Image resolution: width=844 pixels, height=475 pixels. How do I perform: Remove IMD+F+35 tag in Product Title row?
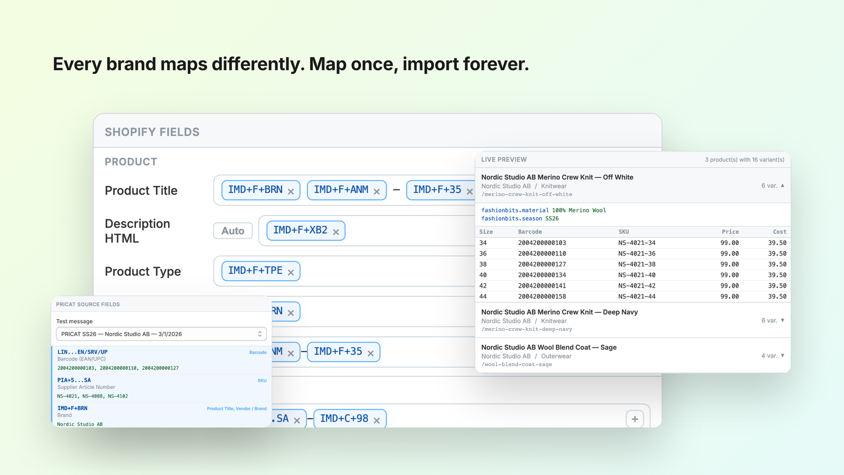pyautogui.click(x=469, y=192)
